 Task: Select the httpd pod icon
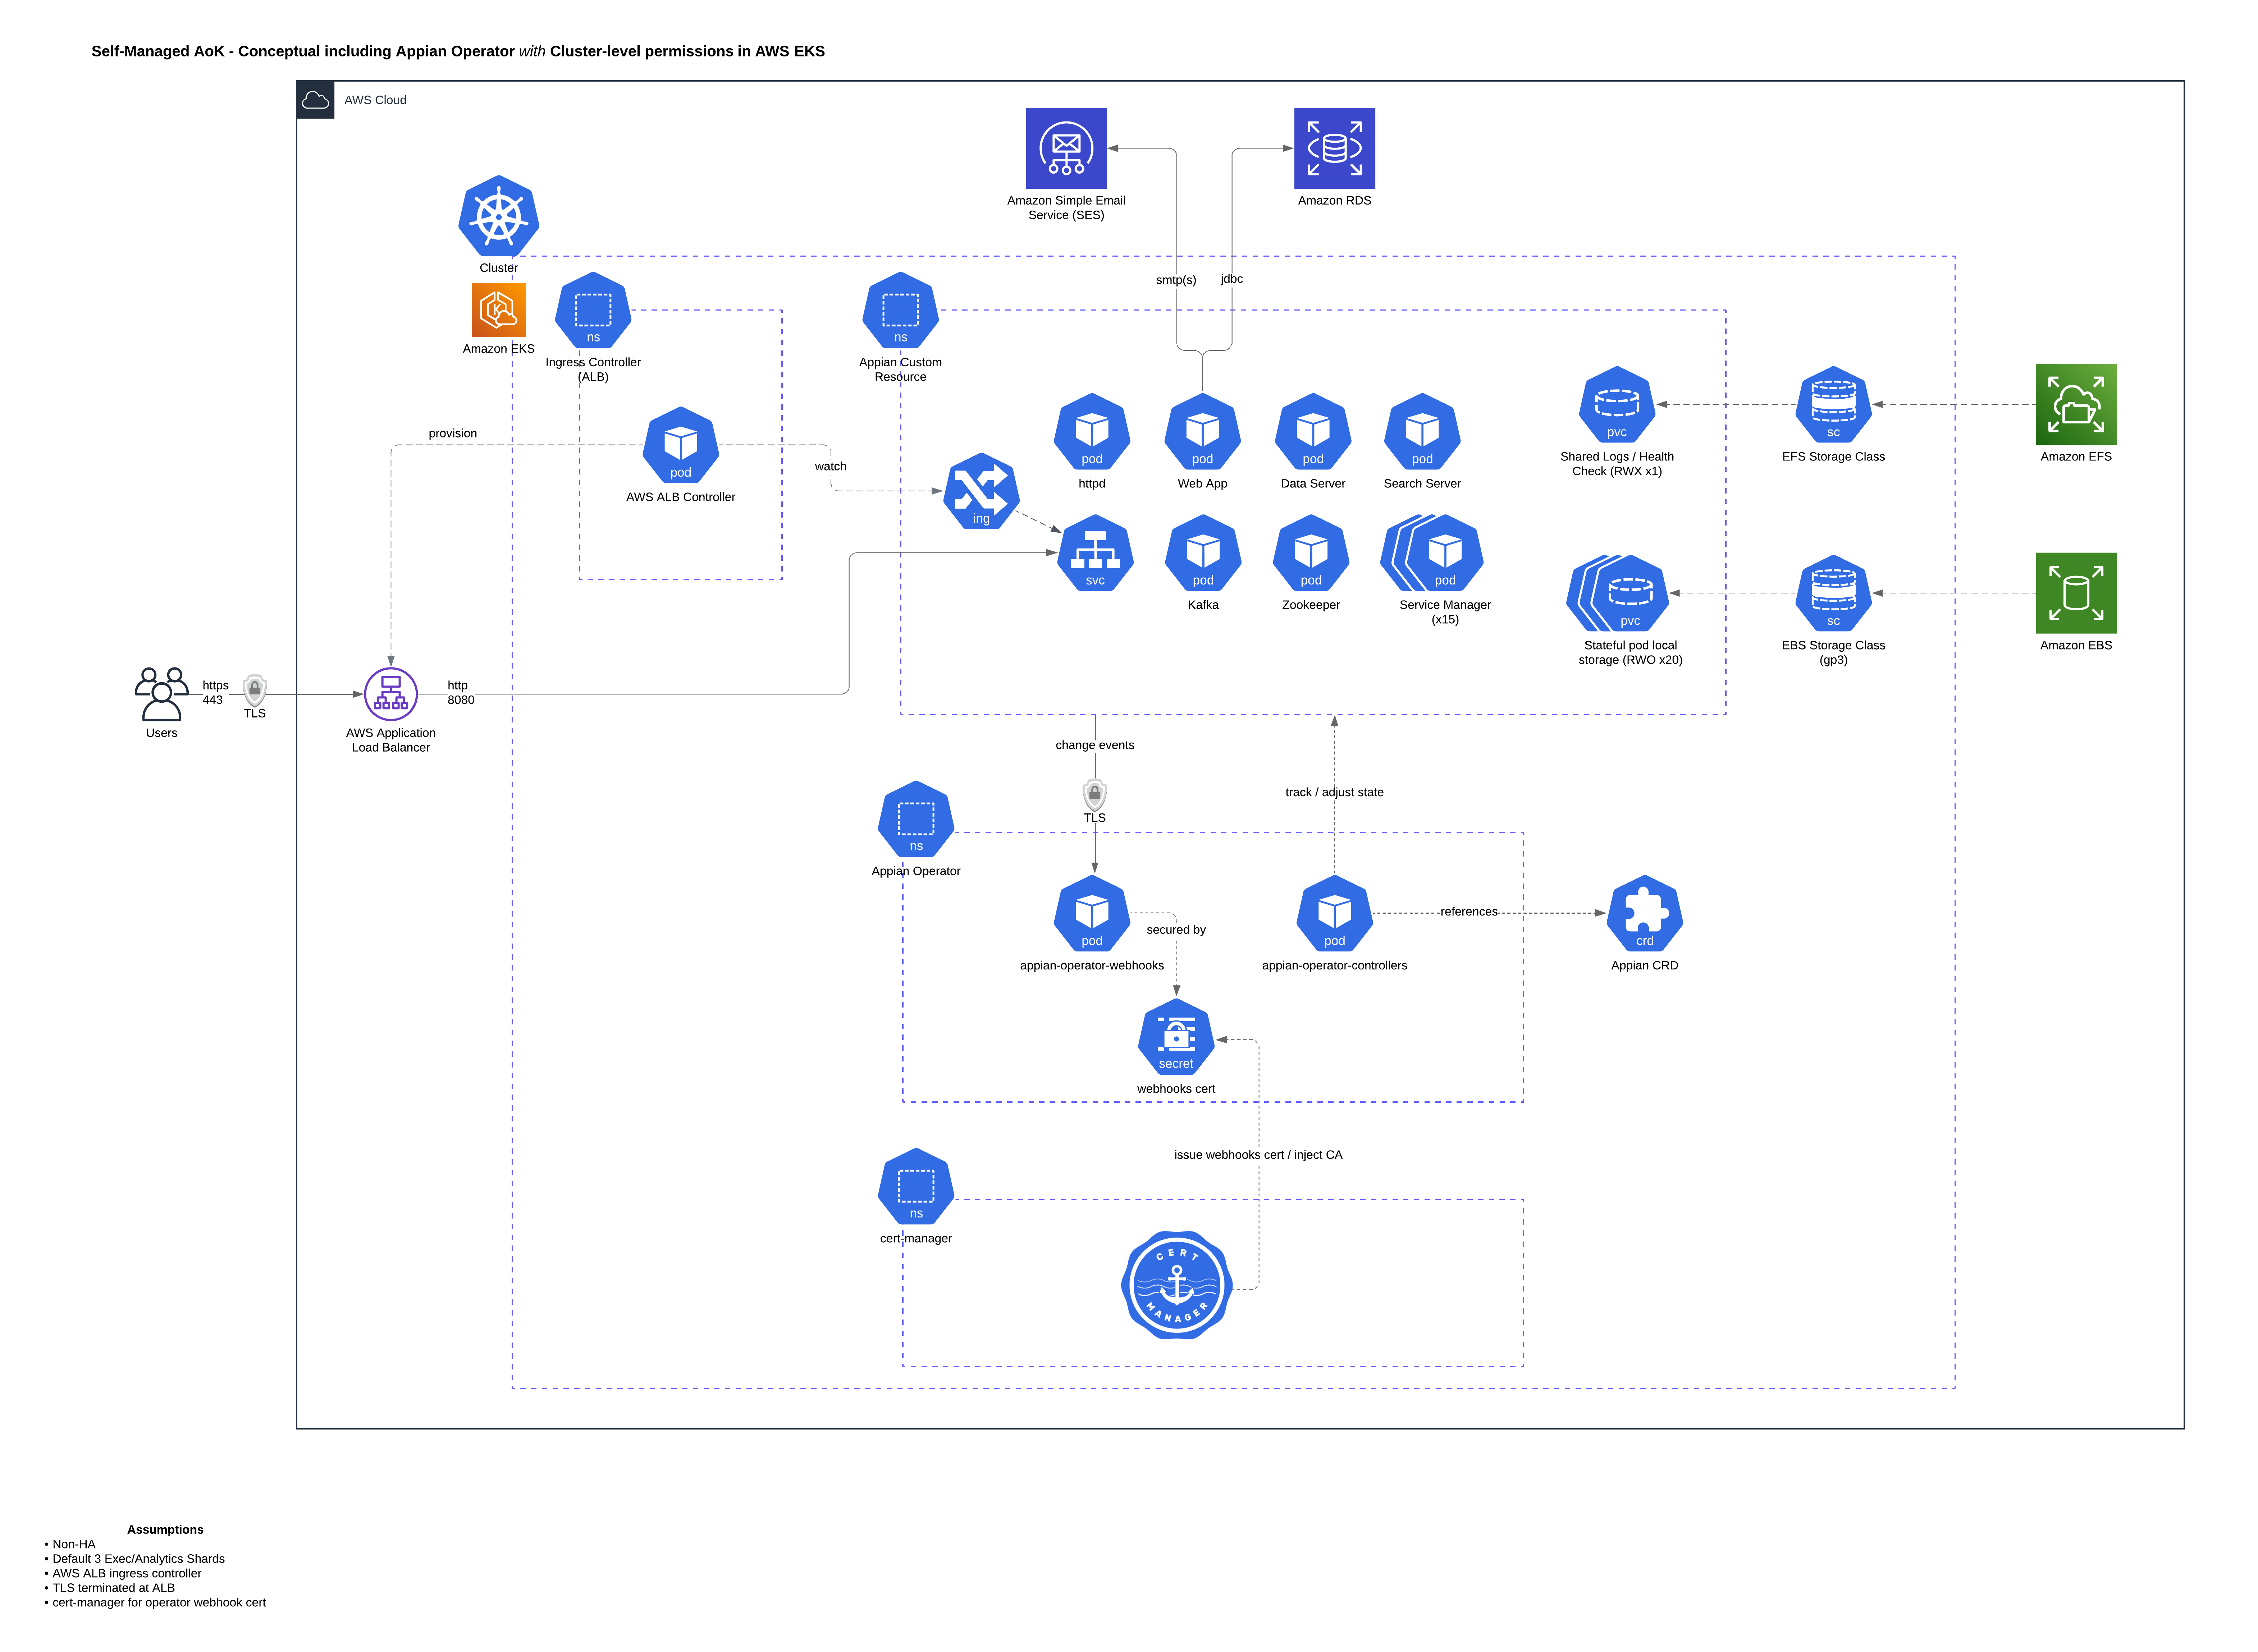click(x=1092, y=432)
